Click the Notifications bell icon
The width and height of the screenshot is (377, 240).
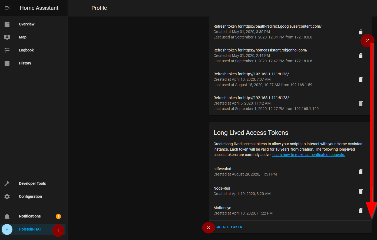tap(7, 216)
